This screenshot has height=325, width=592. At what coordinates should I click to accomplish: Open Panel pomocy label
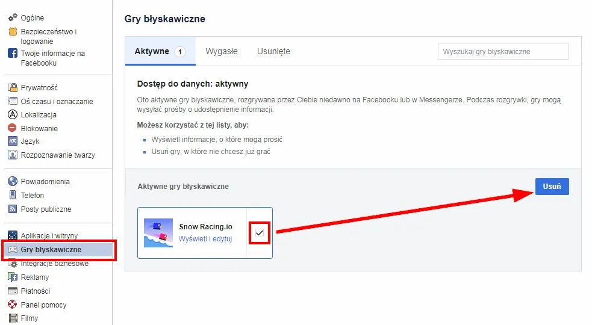pyautogui.click(x=44, y=305)
